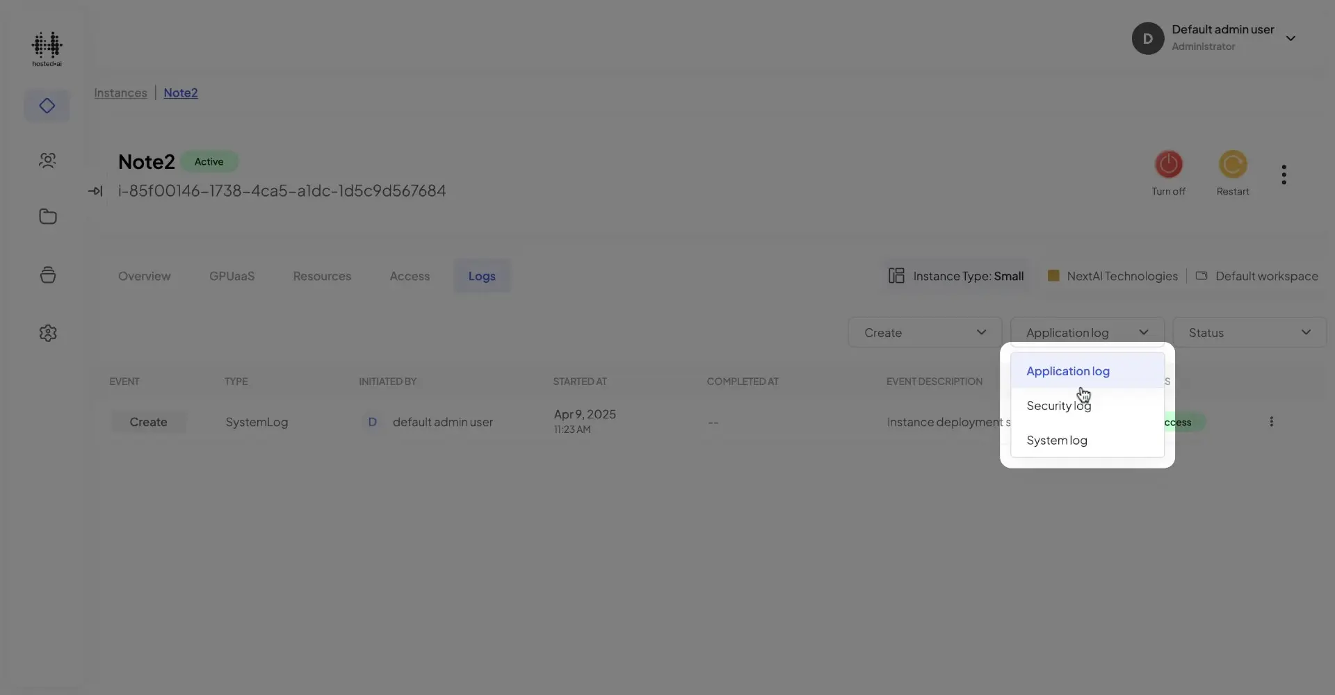1335x695 pixels.
Task: Select the NextAI Technologies green status indicator
Action: pyautogui.click(x=1053, y=276)
